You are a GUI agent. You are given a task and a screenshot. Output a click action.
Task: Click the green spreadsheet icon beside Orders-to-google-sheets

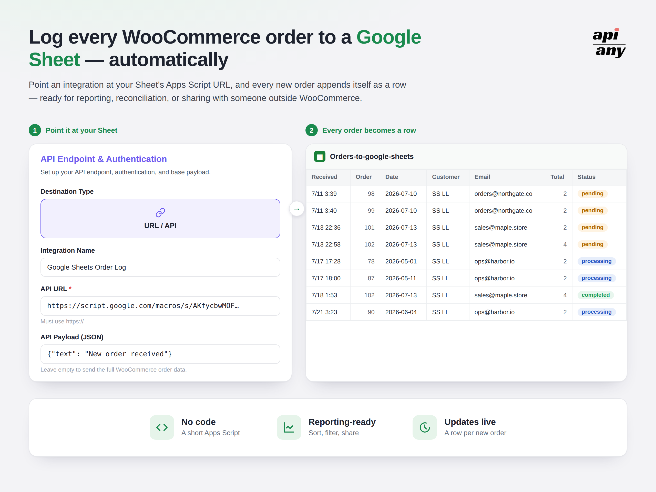[x=319, y=157]
